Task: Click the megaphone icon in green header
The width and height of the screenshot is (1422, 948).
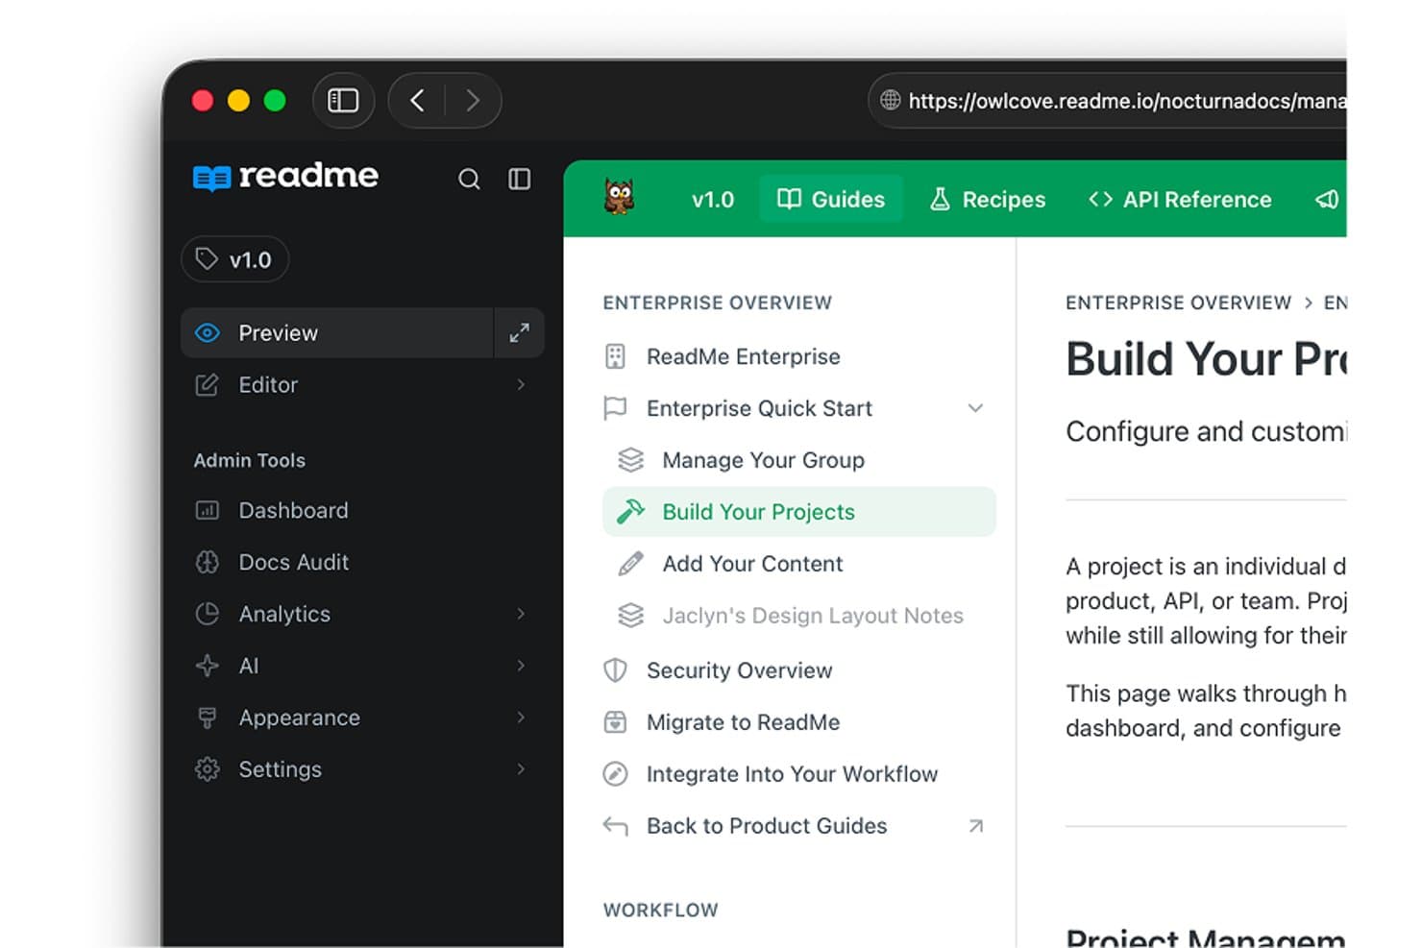Action: [x=1327, y=200]
